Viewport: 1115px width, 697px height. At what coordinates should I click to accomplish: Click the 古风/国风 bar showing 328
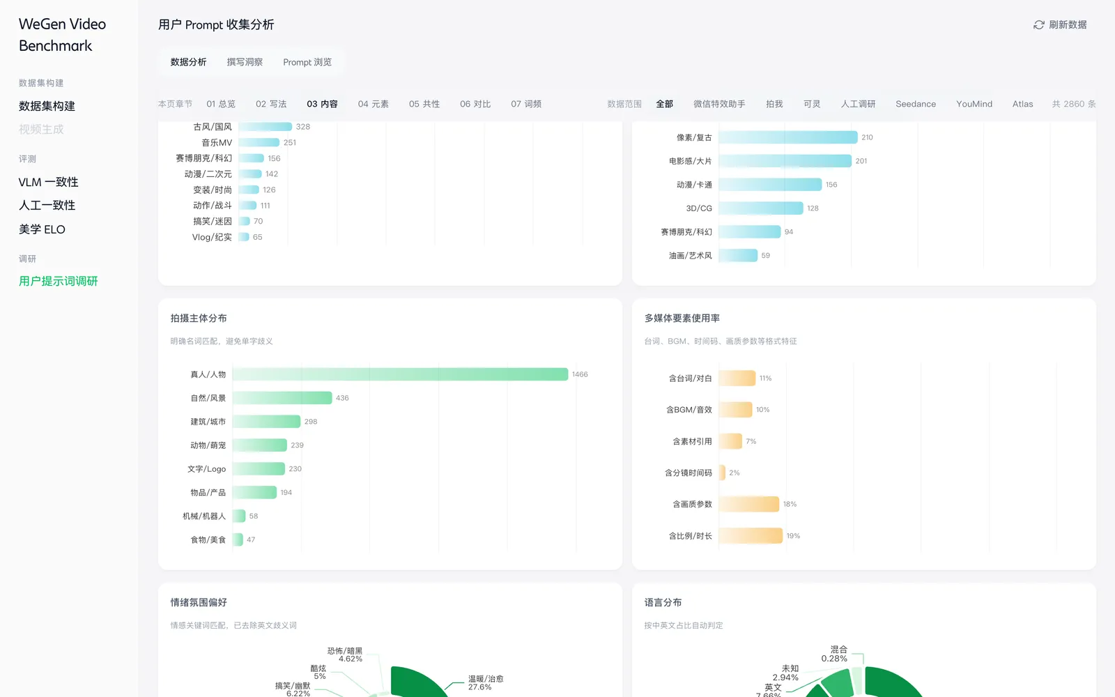tap(265, 127)
